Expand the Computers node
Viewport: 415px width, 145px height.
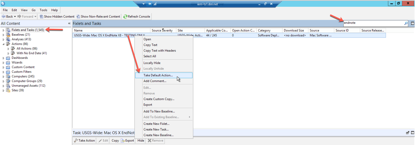click(x=3, y=77)
